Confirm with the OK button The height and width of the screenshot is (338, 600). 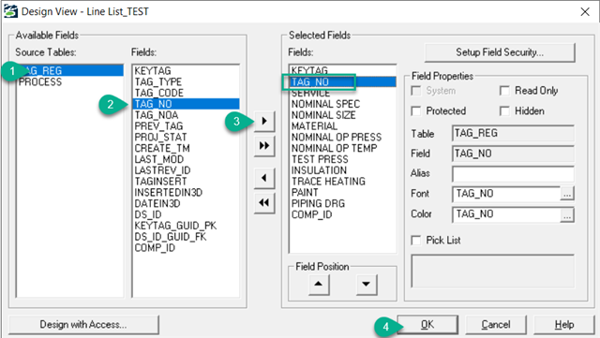point(427,325)
